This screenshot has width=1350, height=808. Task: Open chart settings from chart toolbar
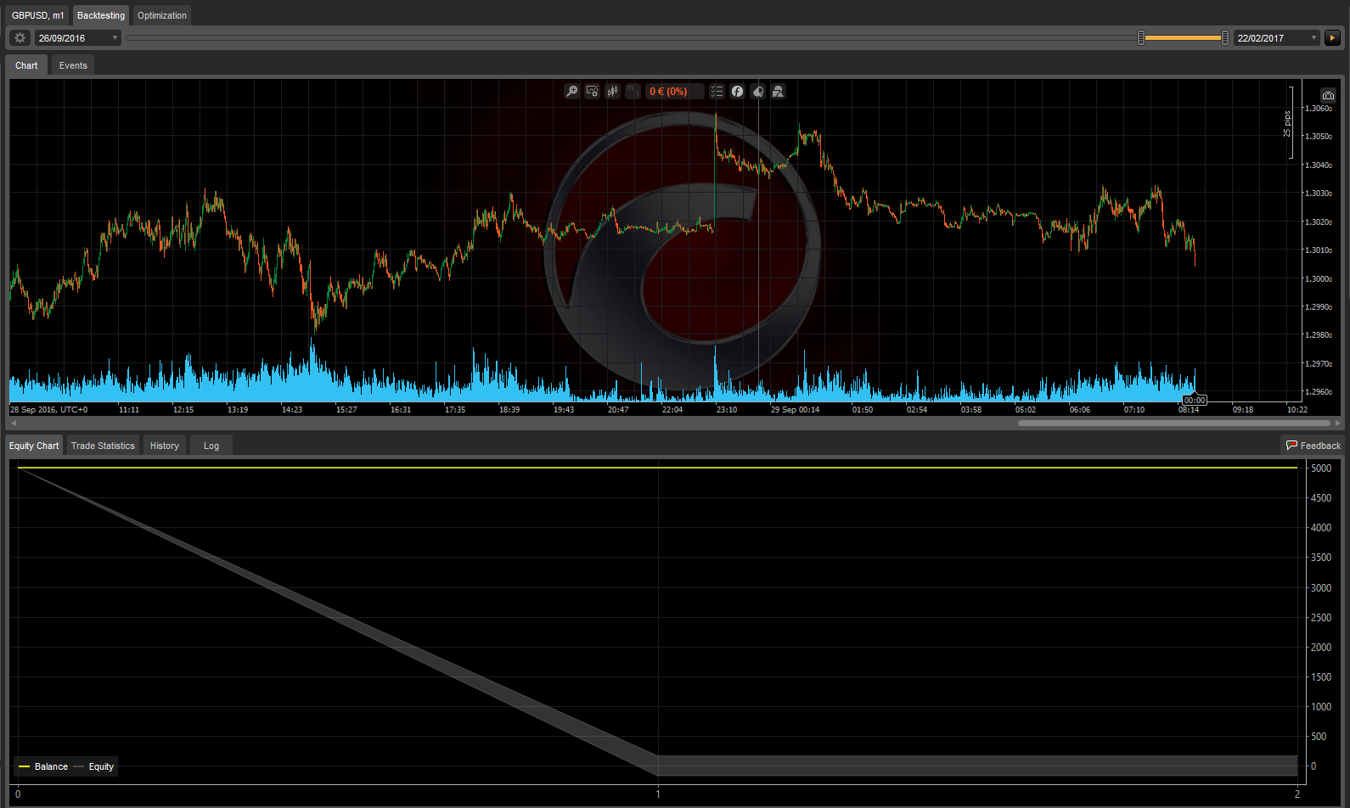(593, 92)
